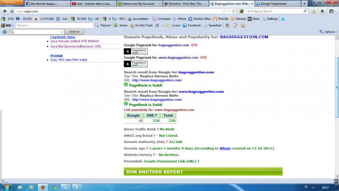The height and width of the screenshot is (191, 339).
Task: Click the toolbar Reload icon
Action: pyautogui.click(x=238, y=19)
